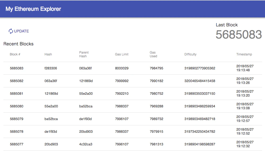Screen dimensions: 265x152
Task: Click gas limit value 8000029
Action: click(x=122, y=68)
